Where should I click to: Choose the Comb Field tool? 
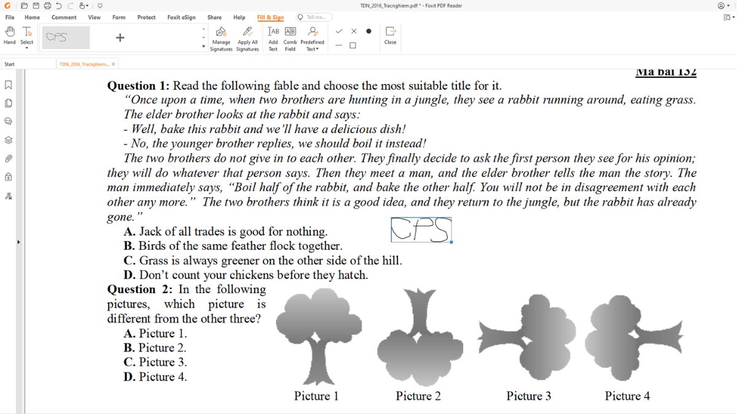290,39
